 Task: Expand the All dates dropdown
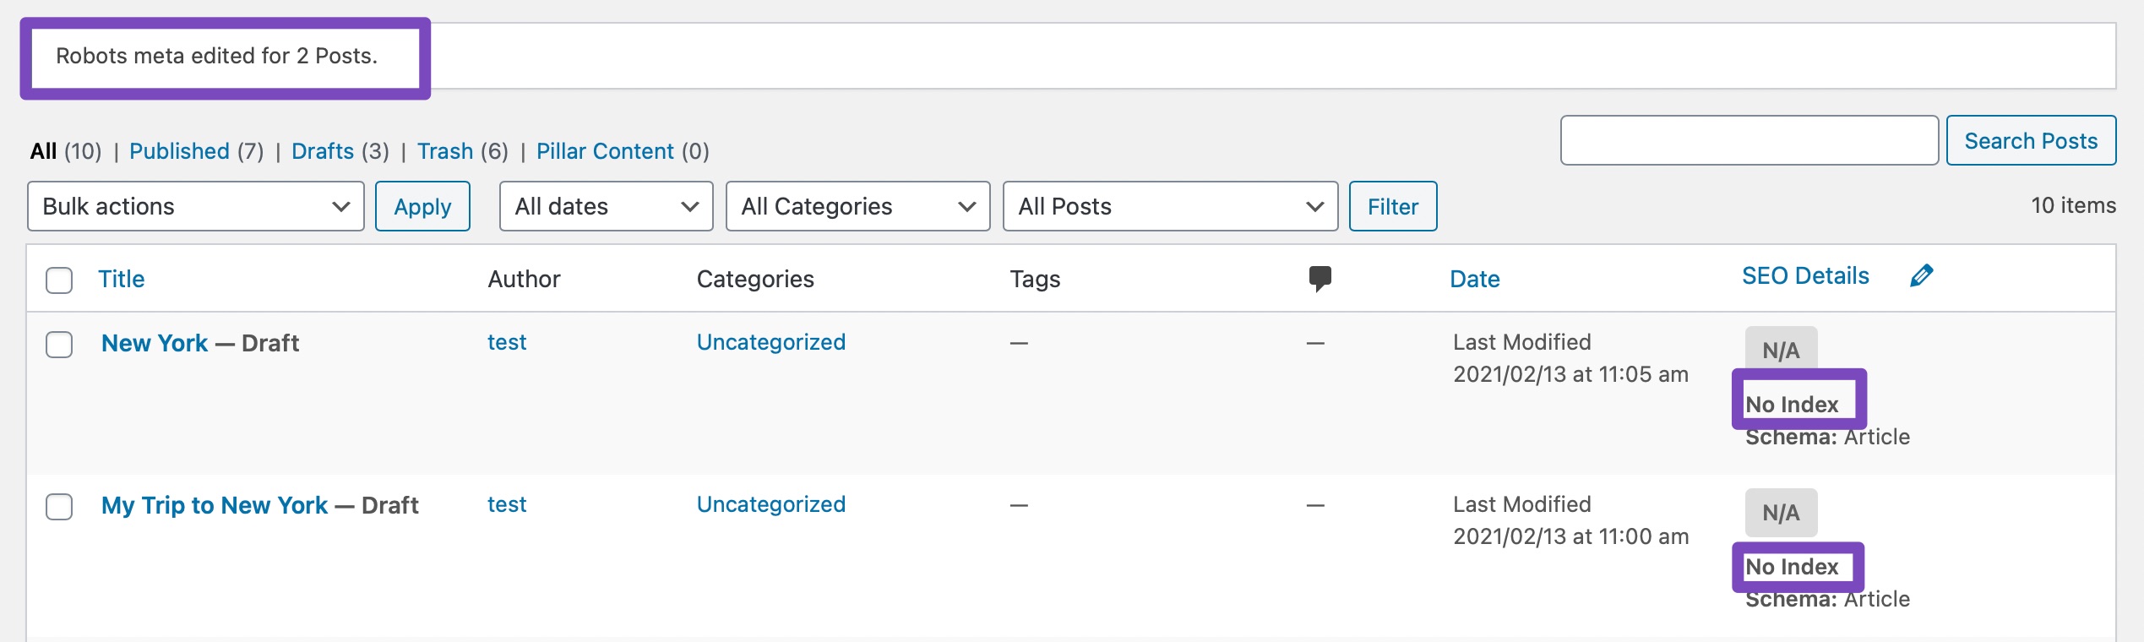click(x=606, y=206)
